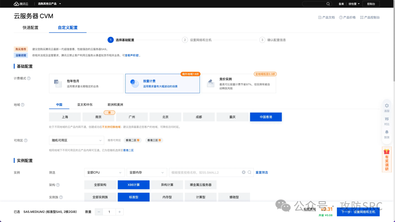Expand the 全部CPU filter dropdown

(x=104, y=172)
